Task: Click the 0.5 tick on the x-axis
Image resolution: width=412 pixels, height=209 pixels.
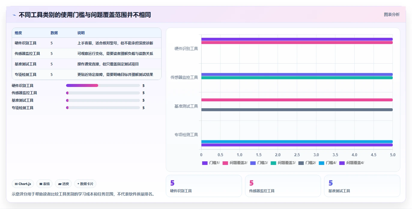Action: pos(220,155)
